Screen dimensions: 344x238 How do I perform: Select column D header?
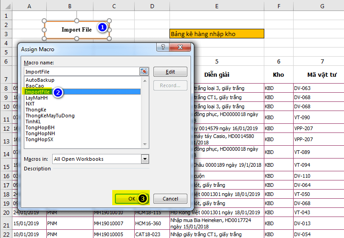pyautogui.click(x=152, y=6)
